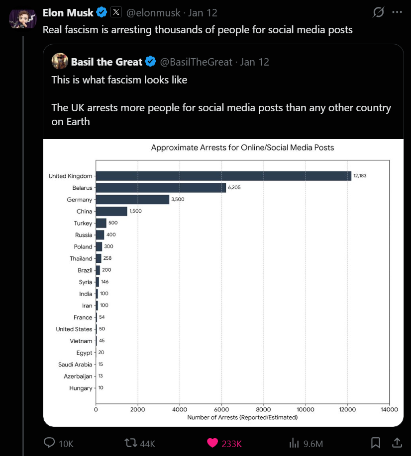Open the three-dot more options menu
Viewport: 411px width, 456px height.
coord(397,12)
